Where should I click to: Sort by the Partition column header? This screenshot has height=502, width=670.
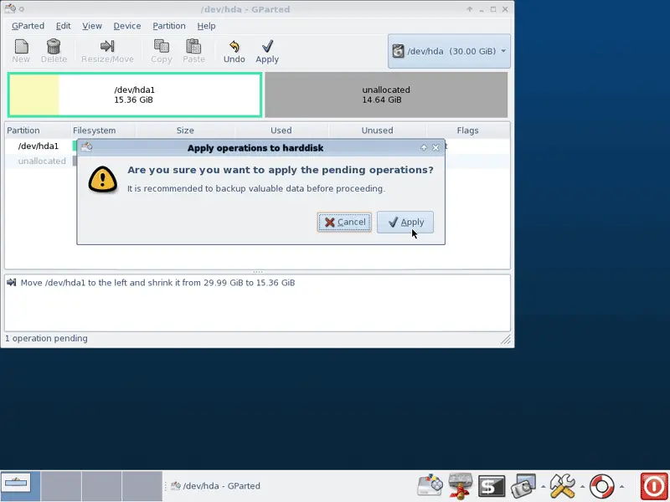[x=38, y=131]
